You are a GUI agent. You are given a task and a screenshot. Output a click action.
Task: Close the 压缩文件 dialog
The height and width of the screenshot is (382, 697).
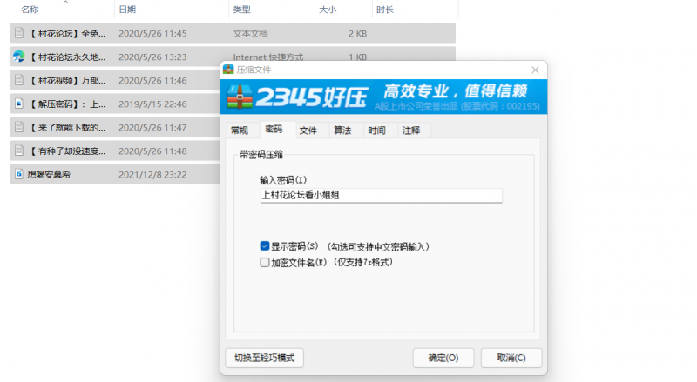click(x=534, y=69)
